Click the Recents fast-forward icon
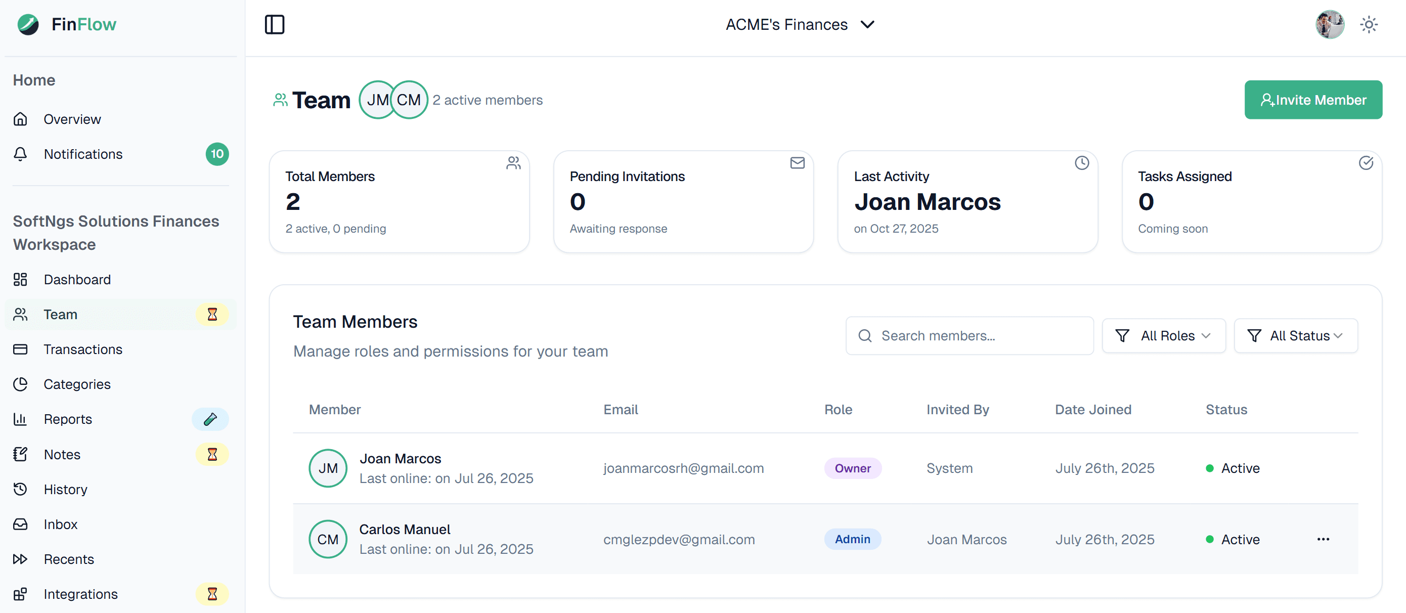Screen dimensions: 1406x613 click(x=21, y=559)
